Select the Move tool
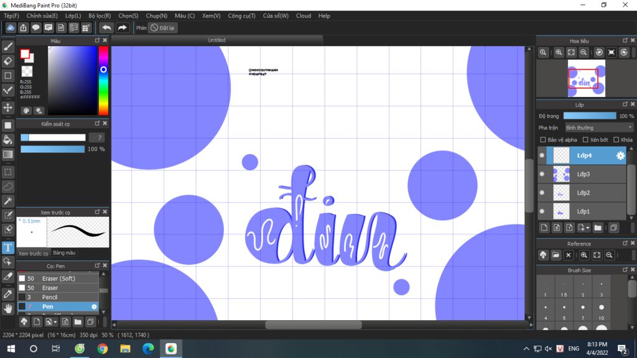Viewport: 637px width, 358px height. coord(7,108)
